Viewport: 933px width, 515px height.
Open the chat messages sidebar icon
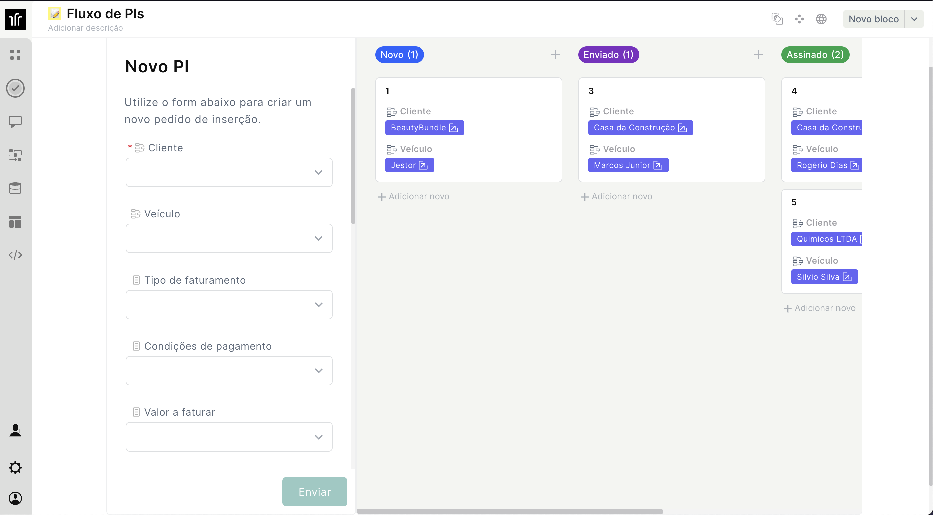point(15,122)
